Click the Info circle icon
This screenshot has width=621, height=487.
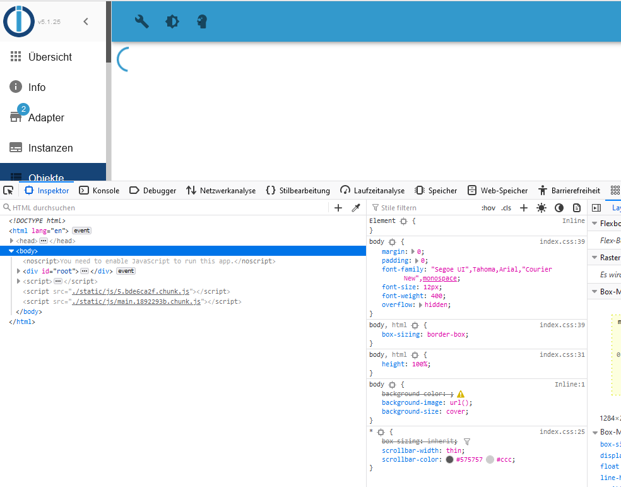click(16, 87)
